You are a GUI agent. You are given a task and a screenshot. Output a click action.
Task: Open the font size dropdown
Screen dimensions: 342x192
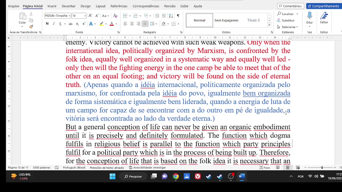coord(85,16)
